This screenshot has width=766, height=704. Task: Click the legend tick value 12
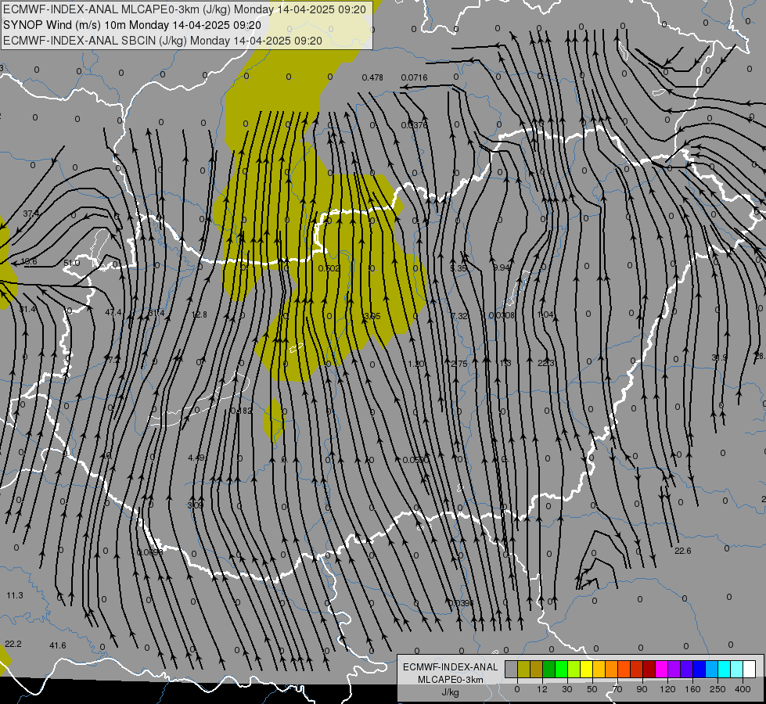[542, 689]
